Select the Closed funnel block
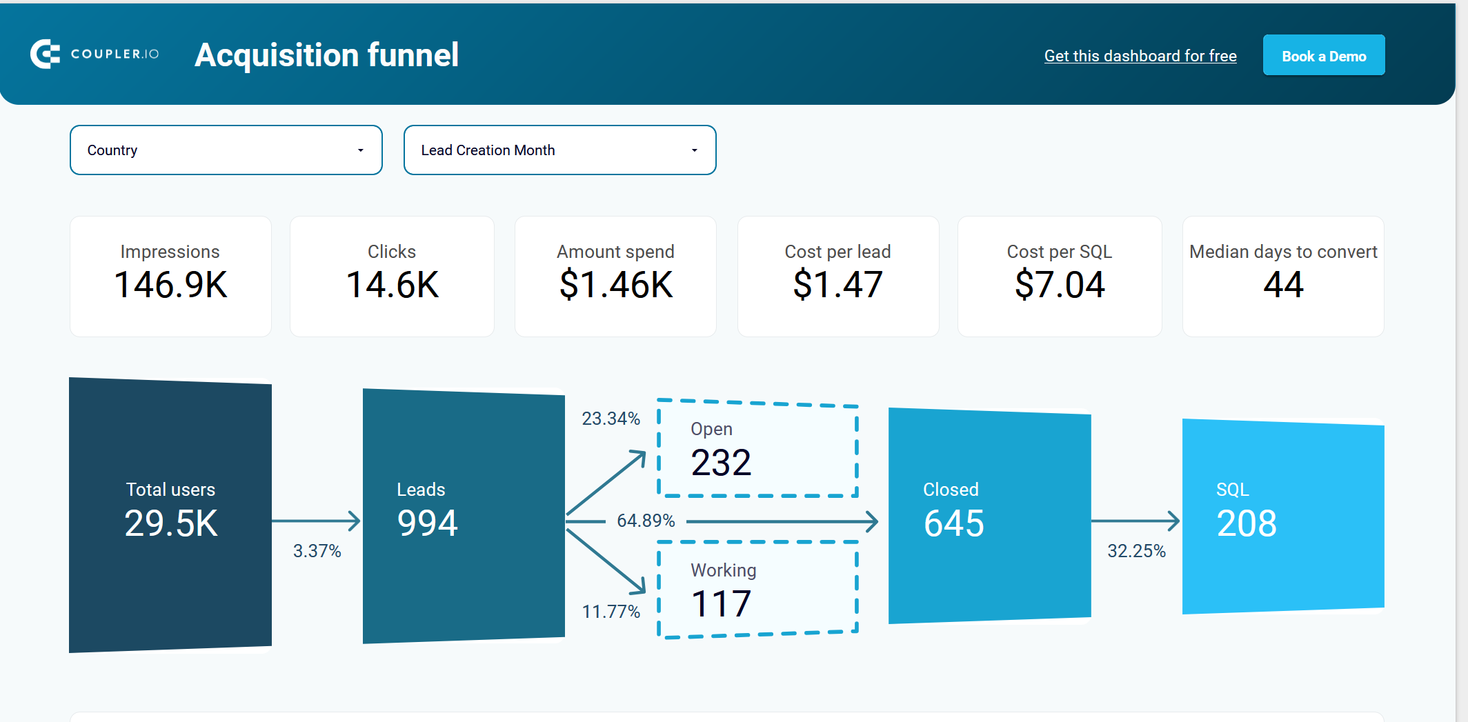 (989, 516)
